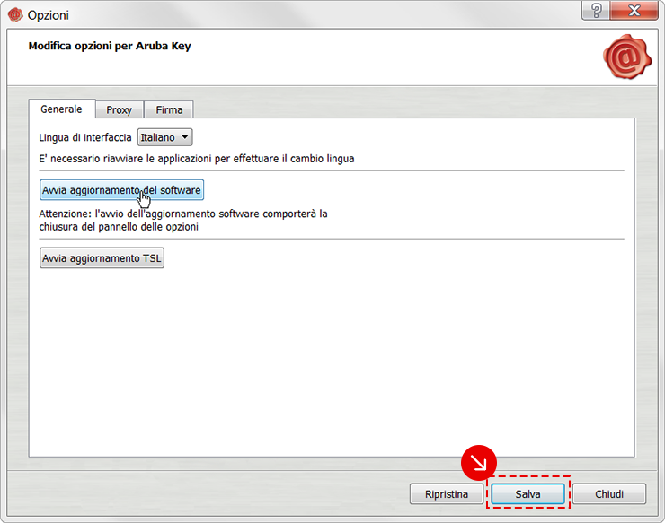
Task: Click the Lingua di interfaccia label
Action: point(85,138)
